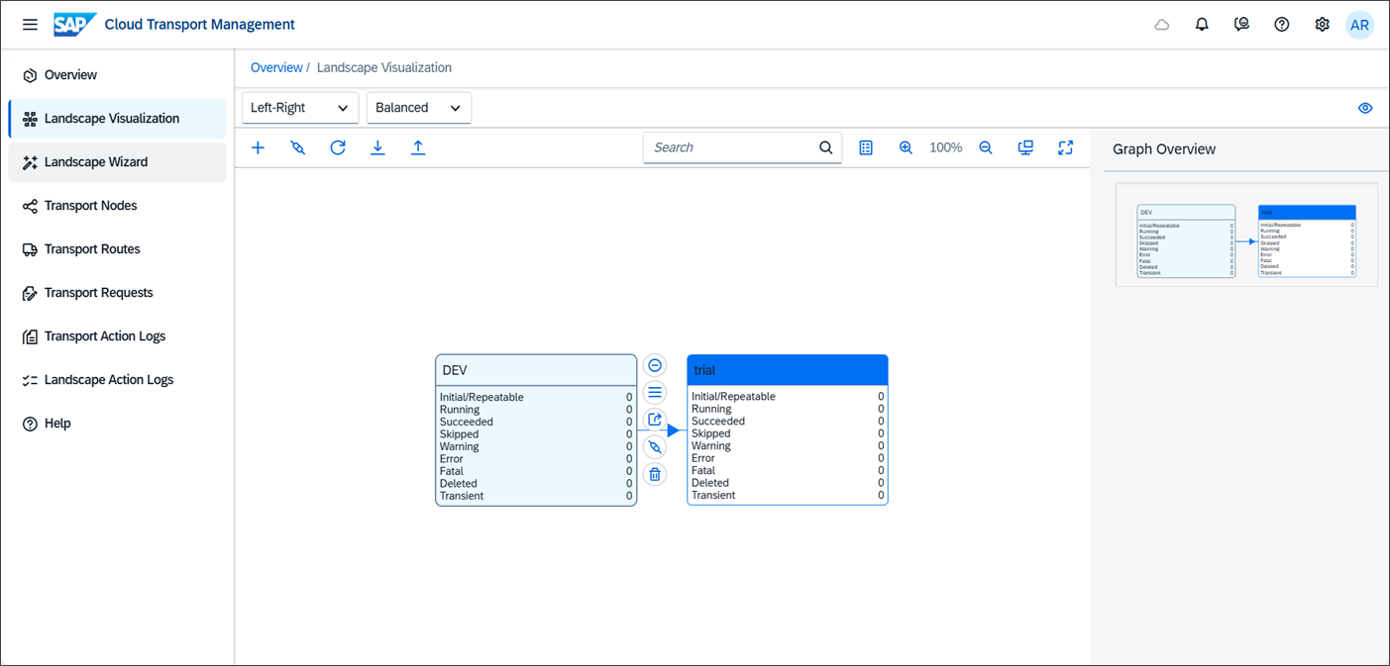Viewport: 1390px width, 666px height.
Task: Click the DEV node open link icon
Action: point(655,420)
